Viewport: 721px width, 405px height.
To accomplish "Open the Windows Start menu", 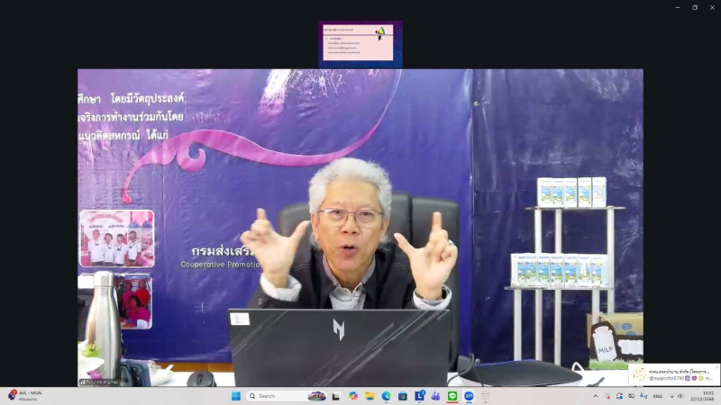I will coord(236,396).
